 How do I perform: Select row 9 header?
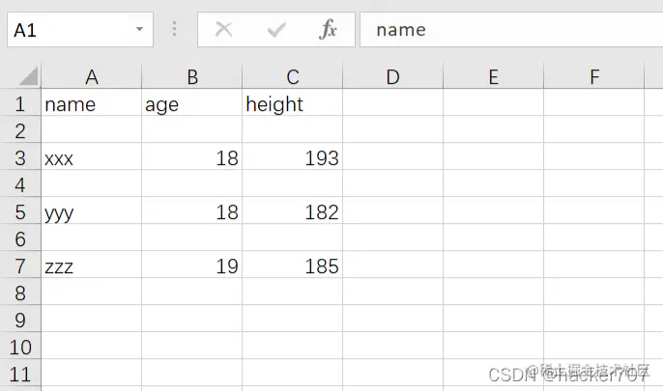pos(20,321)
